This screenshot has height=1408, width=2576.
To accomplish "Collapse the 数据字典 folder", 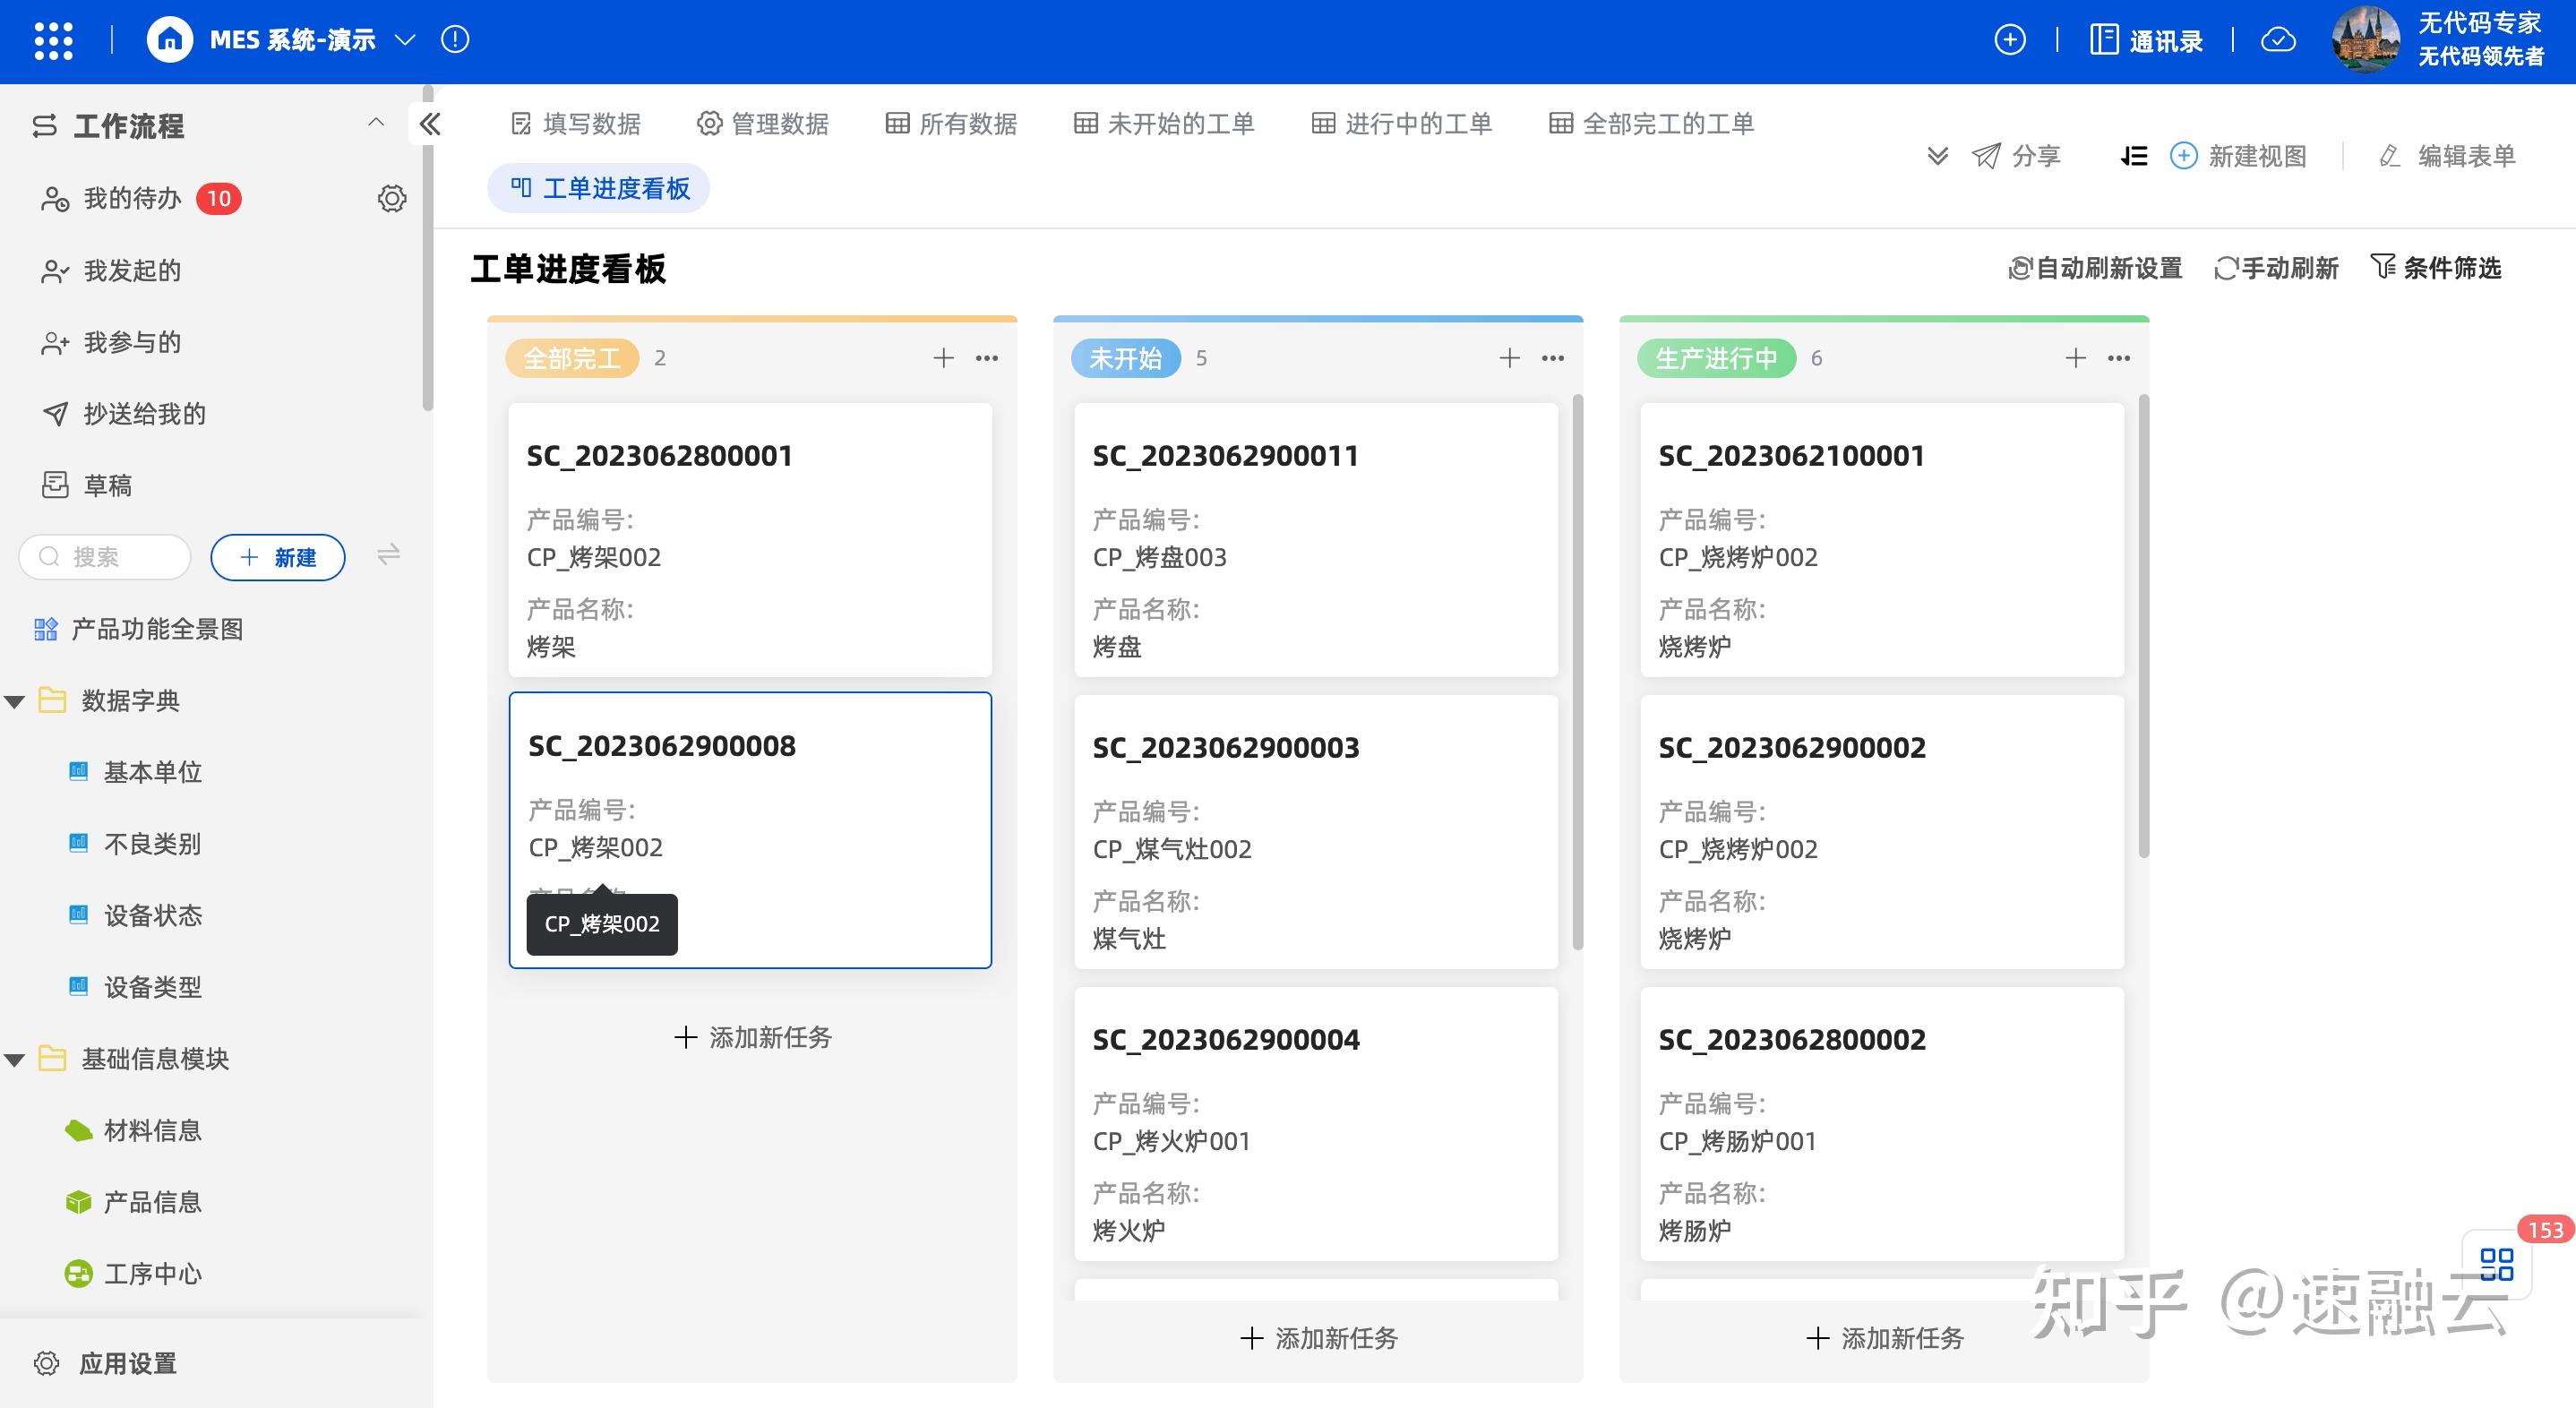I will pyautogui.click(x=14, y=700).
